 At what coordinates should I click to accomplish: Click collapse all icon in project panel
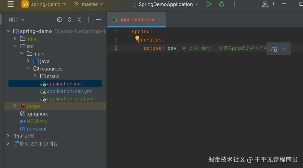pyautogui.click(x=79, y=19)
